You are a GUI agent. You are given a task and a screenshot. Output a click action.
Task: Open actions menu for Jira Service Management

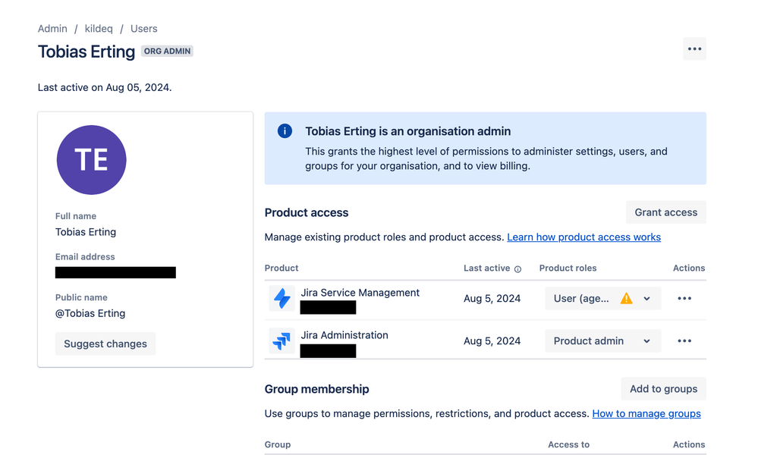[x=684, y=299]
